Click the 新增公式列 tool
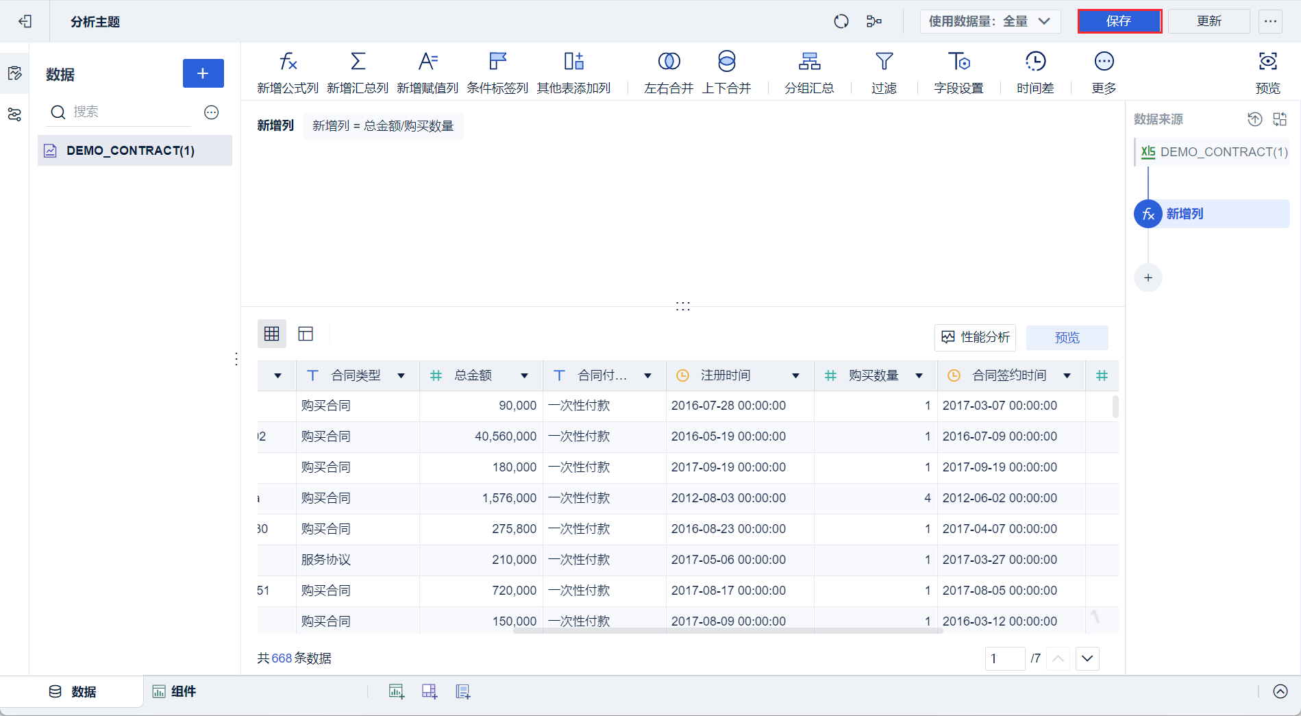This screenshot has width=1301, height=716. pyautogui.click(x=288, y=73)
